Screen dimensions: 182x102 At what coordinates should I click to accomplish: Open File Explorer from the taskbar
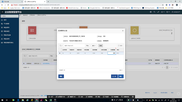pyautogui.click(x=23, y=100)
